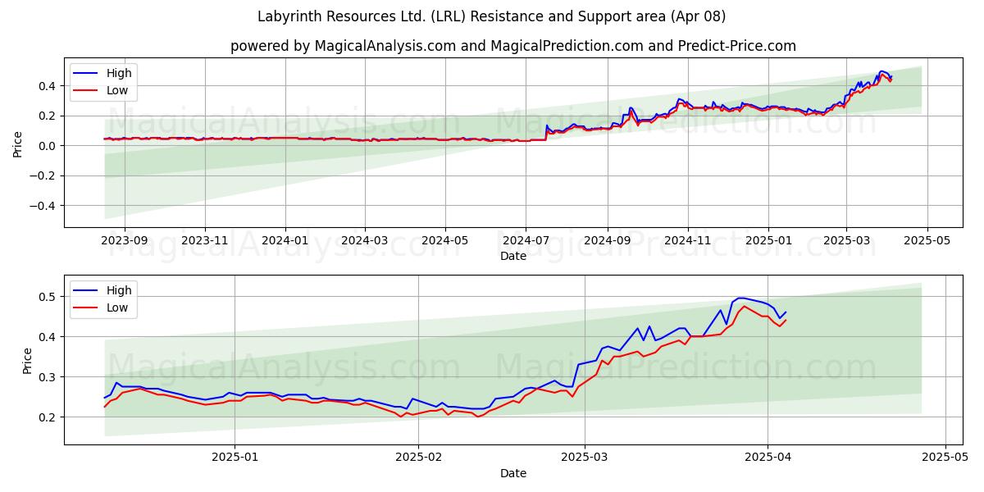Click the '2023-09' tick label
984x492 pixels.
coord(125,240)
